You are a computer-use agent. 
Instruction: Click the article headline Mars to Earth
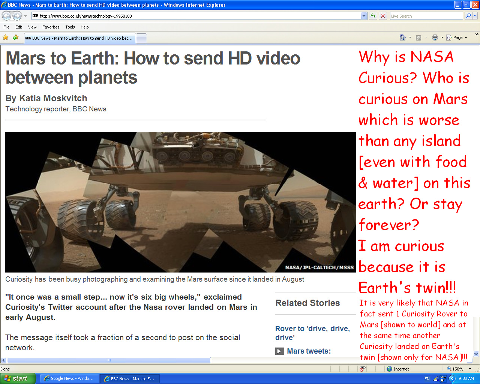(153, 68)
